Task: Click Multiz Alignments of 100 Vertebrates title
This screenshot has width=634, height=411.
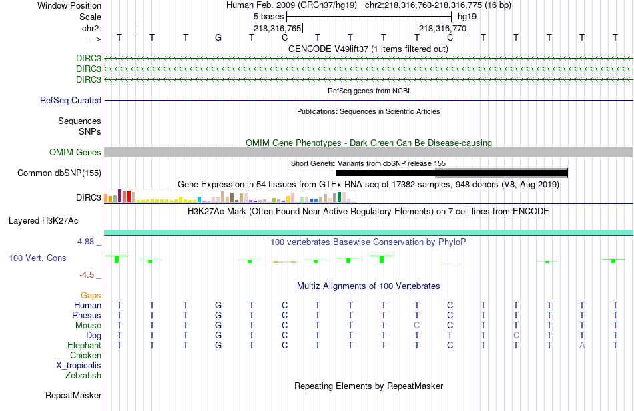Action: [x=368, y=286]
